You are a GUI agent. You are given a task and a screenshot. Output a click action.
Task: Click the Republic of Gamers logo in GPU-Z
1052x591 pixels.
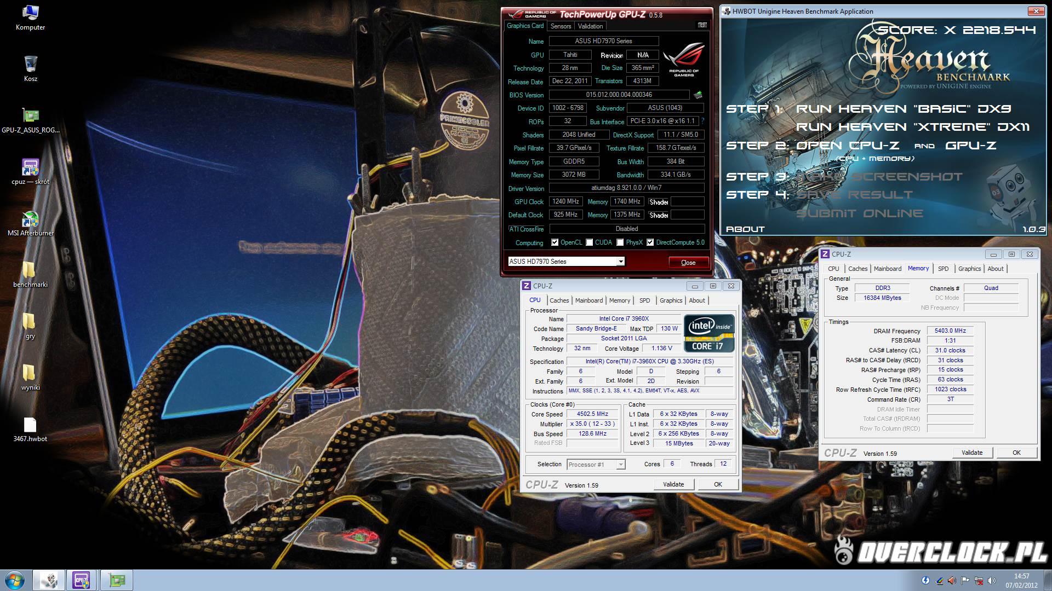click(x=683, y=60)
